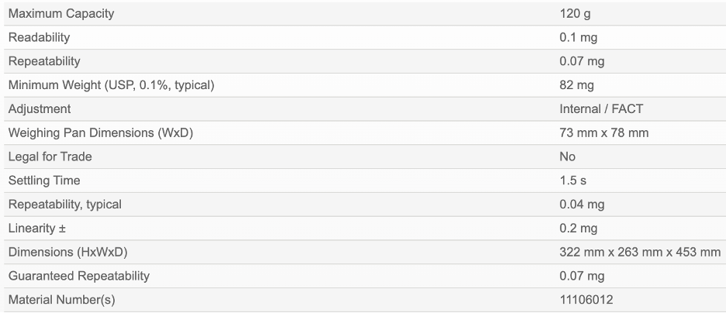Click the Settling Time row label
Viewport: 726px width, 313px height.
(x=44, y=181)
